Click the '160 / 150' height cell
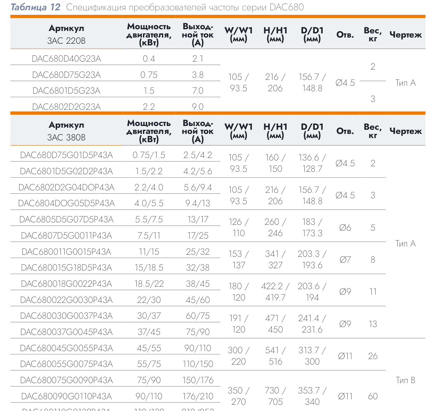435x411 pixels. point(275,163)
